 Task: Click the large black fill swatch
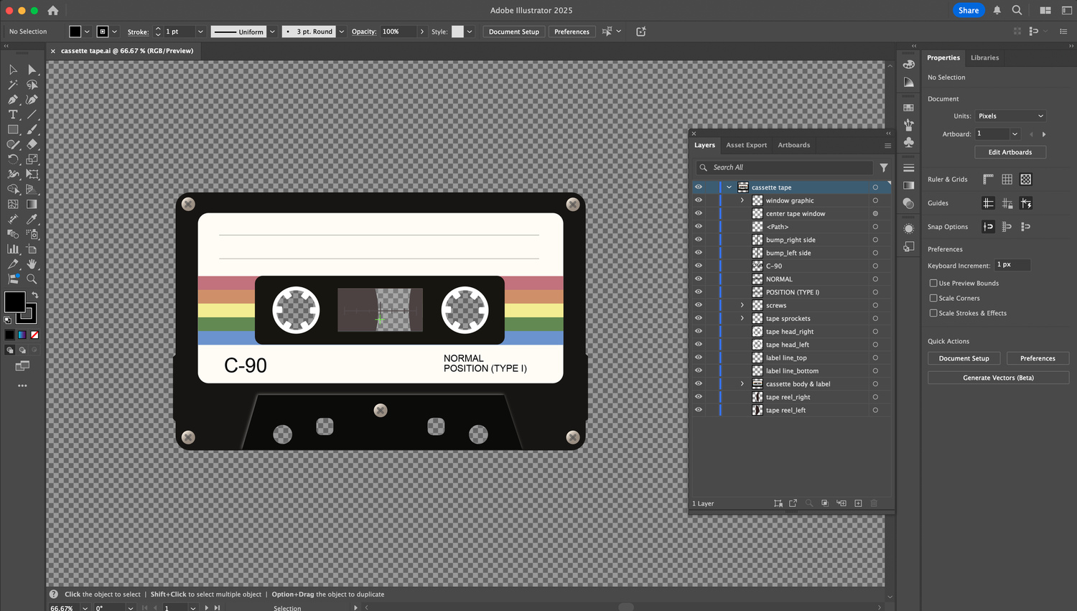click(x=14, y=302)
